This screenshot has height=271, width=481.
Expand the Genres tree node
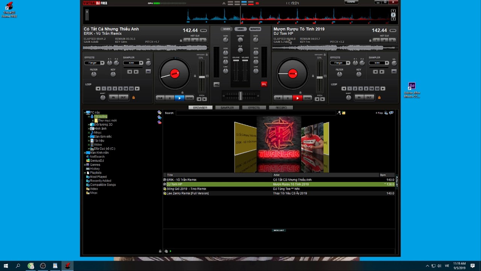point(85,164)
